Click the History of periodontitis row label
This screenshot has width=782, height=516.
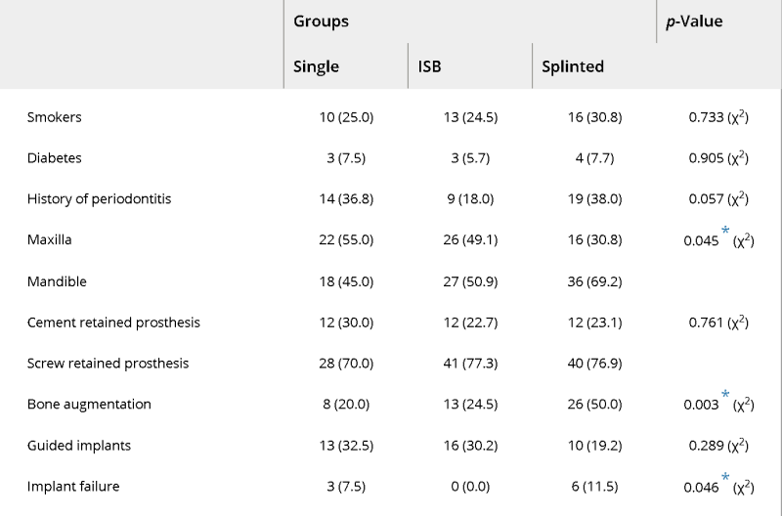(99, 199)
